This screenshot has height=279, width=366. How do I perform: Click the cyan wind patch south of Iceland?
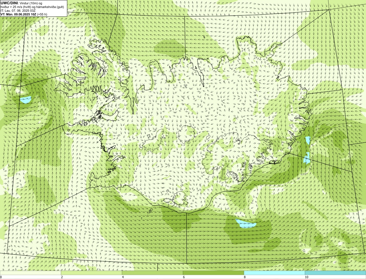coord(246,224)
